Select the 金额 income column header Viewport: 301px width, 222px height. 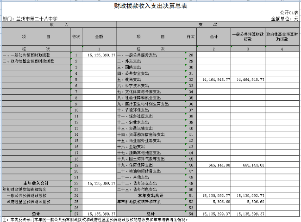pos(99,37)
